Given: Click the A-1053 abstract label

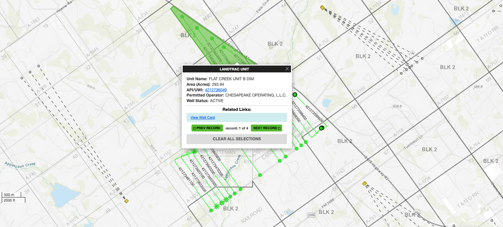Looking at the screenshot, I should (x=34, y=22).
